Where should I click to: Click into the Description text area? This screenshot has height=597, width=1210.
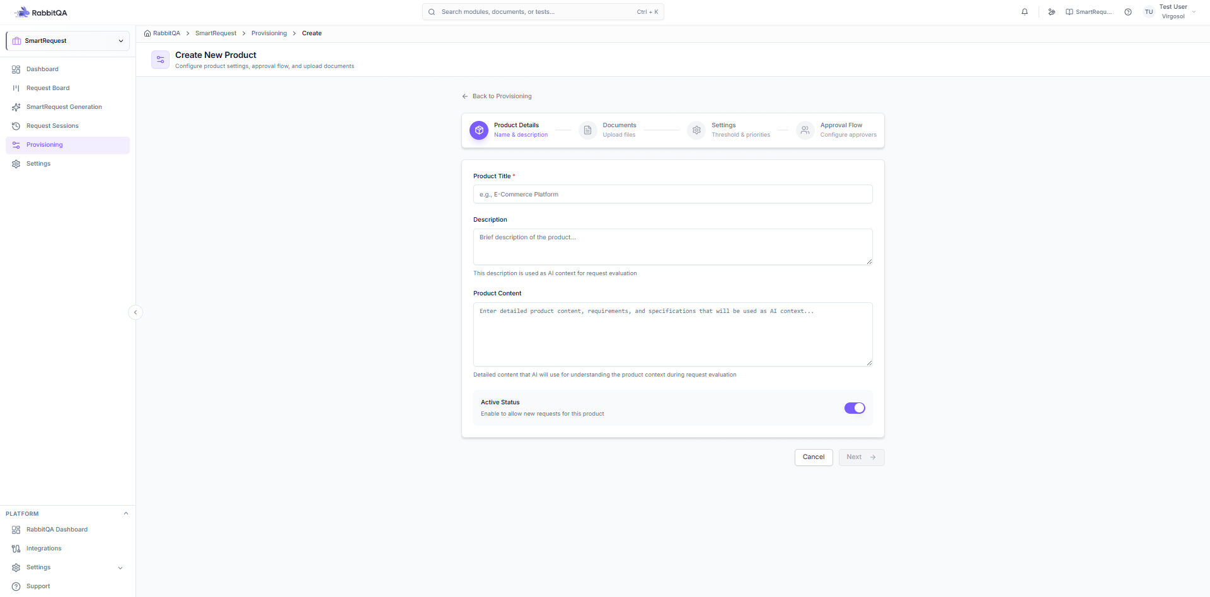(673, 247)
